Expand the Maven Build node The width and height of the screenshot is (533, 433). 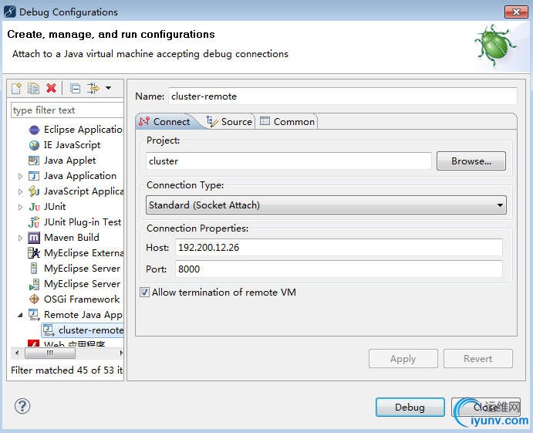click(x=20, y=238)
